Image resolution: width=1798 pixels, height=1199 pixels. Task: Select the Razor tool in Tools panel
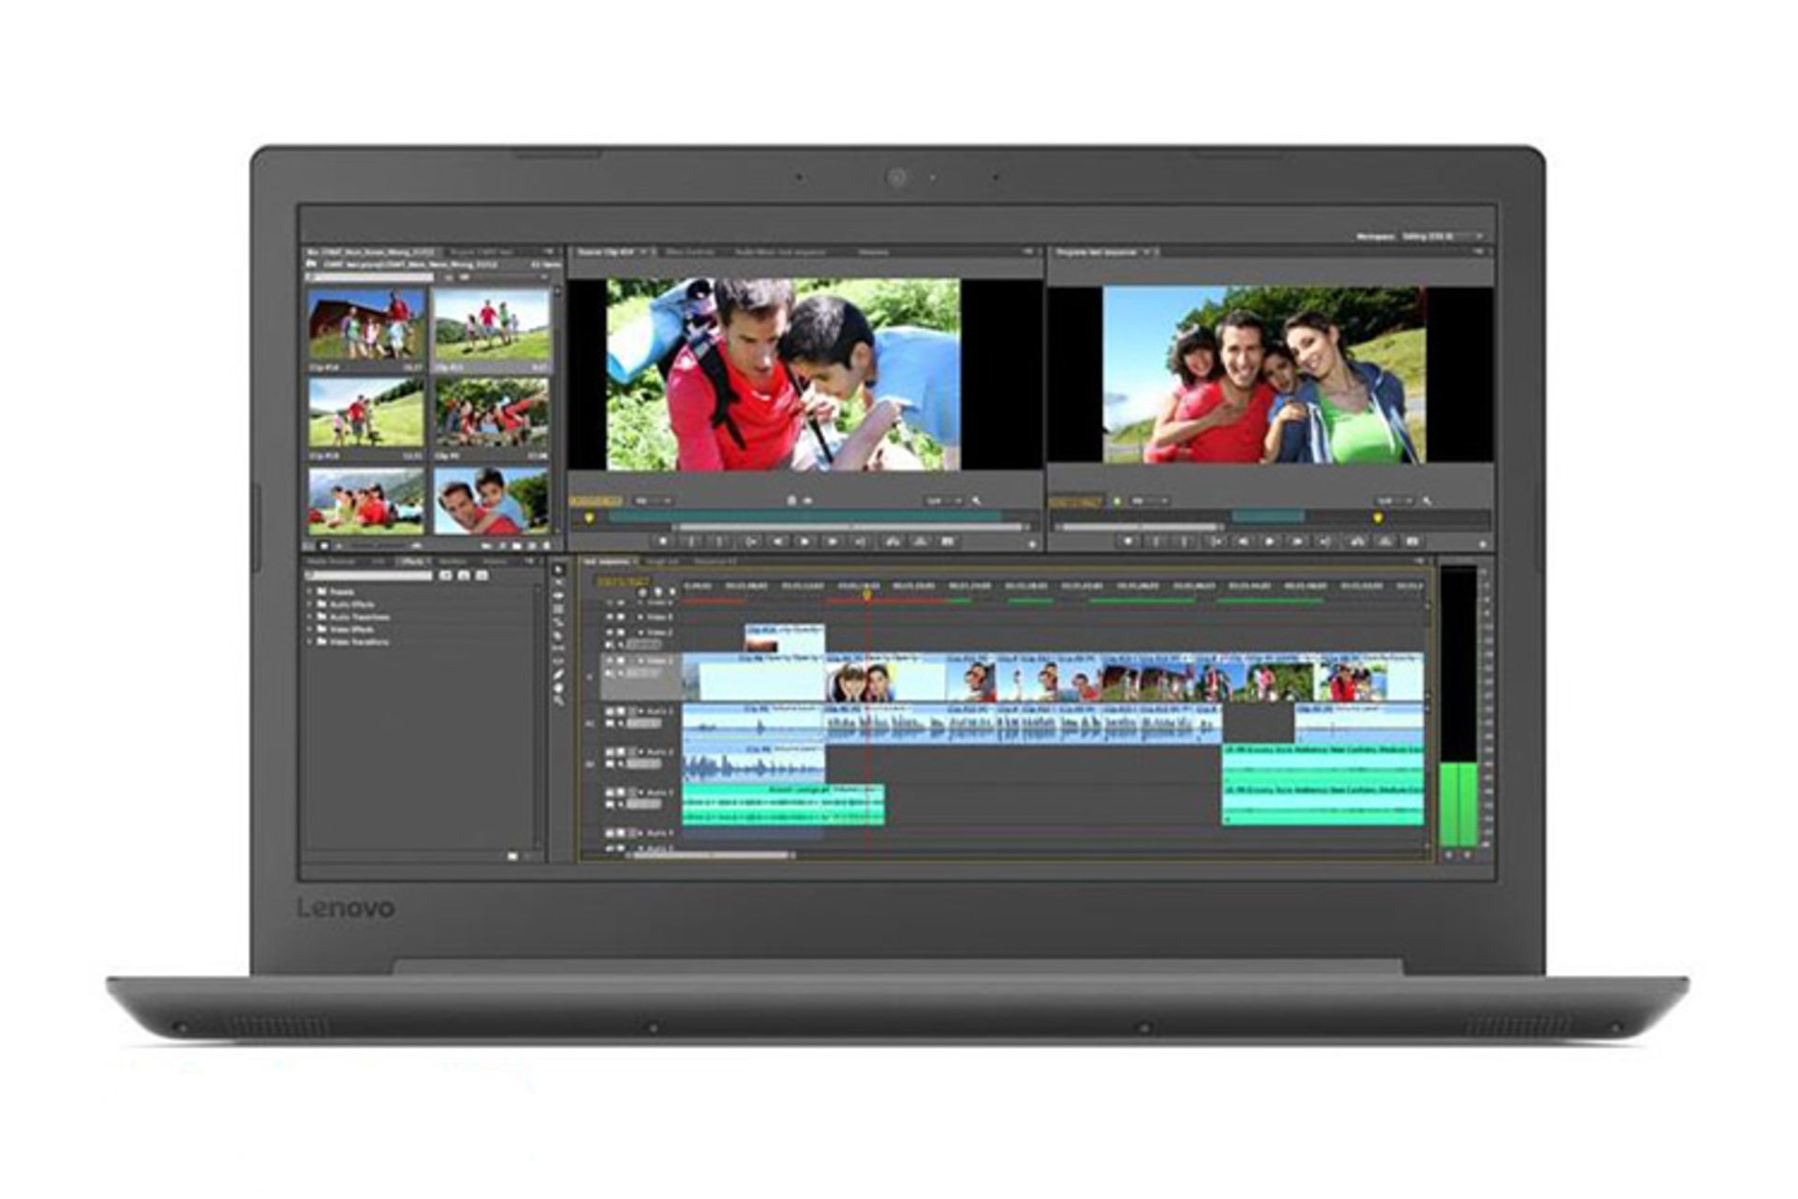point(558,636)
